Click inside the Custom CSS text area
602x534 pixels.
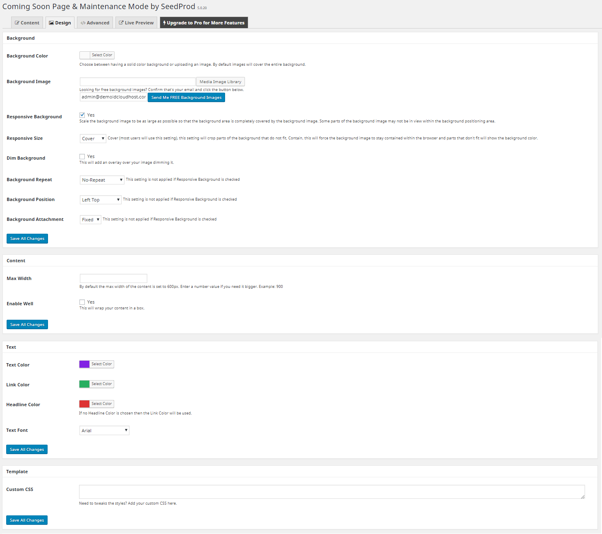(x=331, y=492)
